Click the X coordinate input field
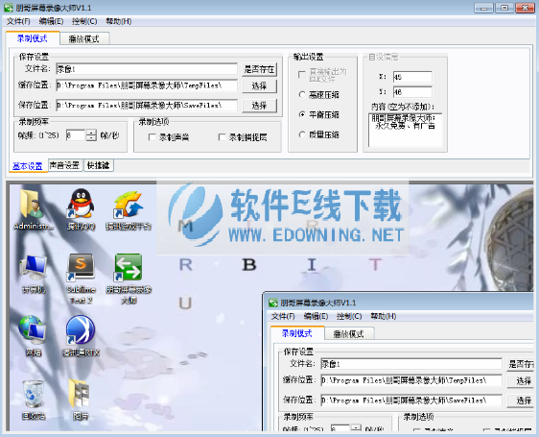Image resolution: width=539 pixels, height=437 pixels. pos(412,77)
